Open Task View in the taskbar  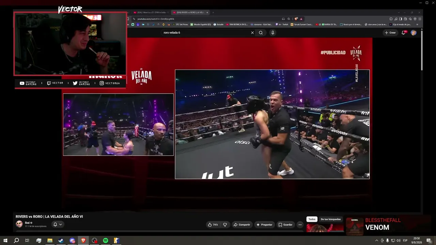pos(27,241)
